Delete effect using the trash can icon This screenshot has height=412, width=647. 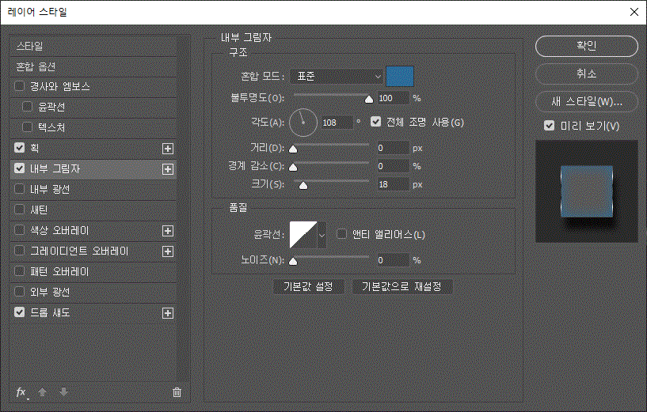[177, 392]
